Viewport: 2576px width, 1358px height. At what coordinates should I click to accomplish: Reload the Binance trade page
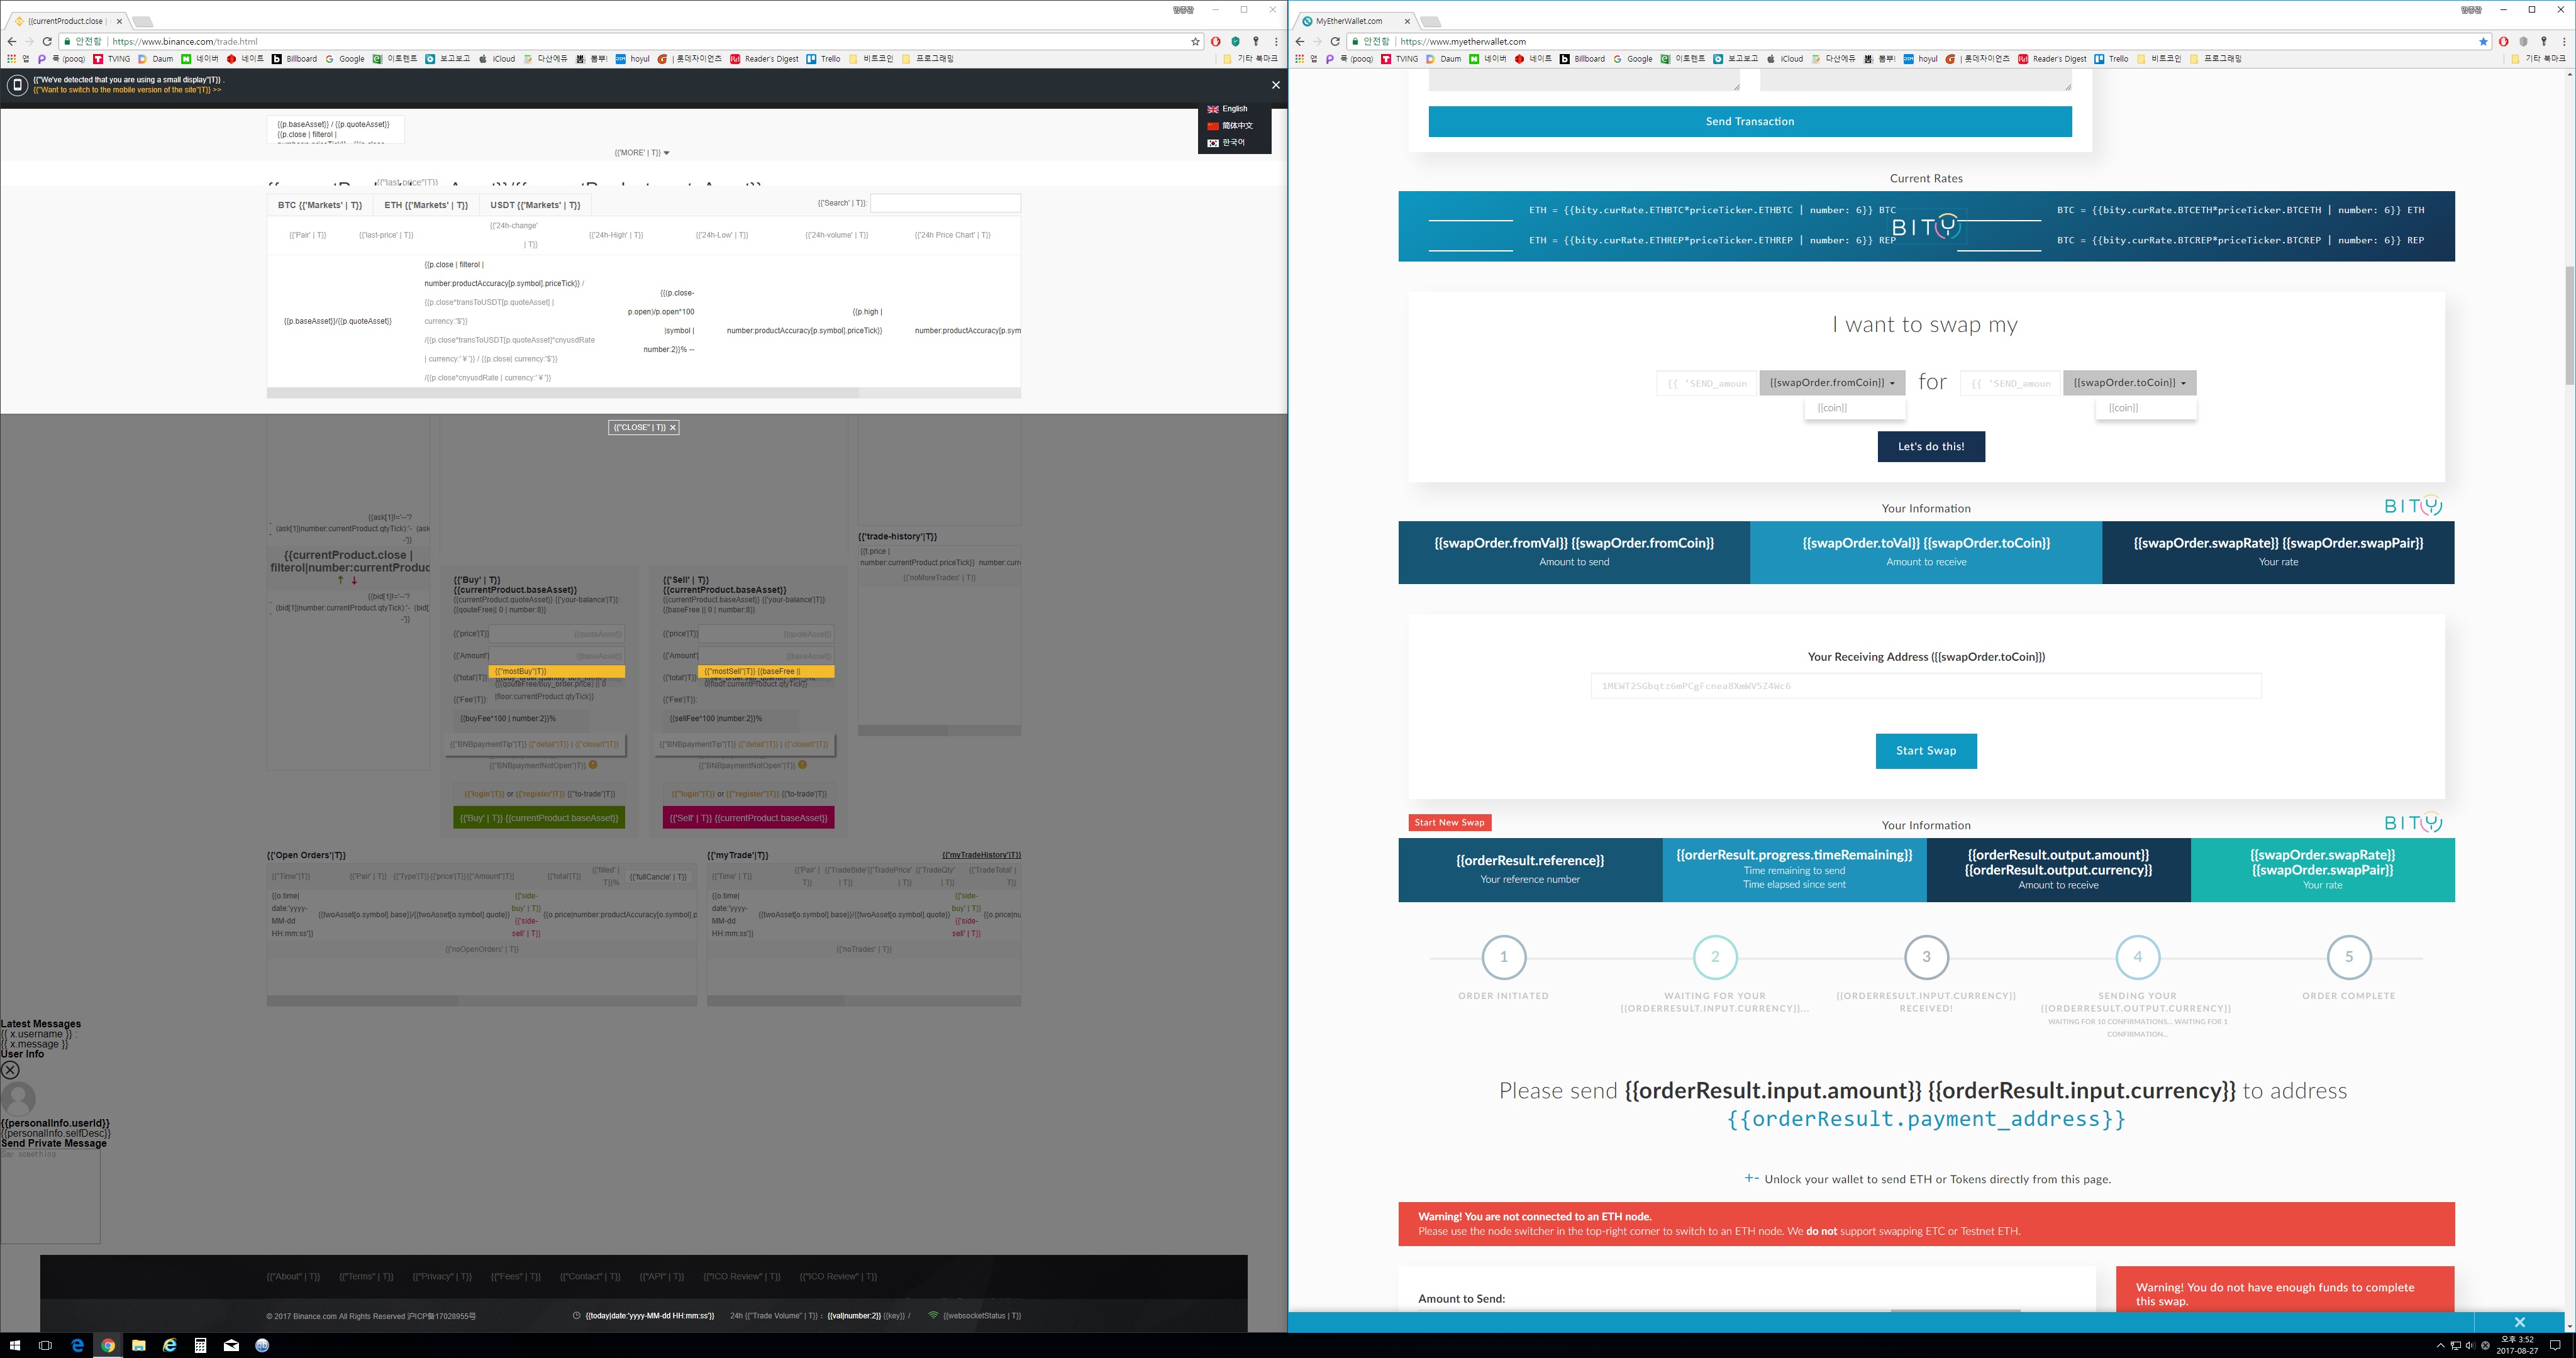point(47,42)
